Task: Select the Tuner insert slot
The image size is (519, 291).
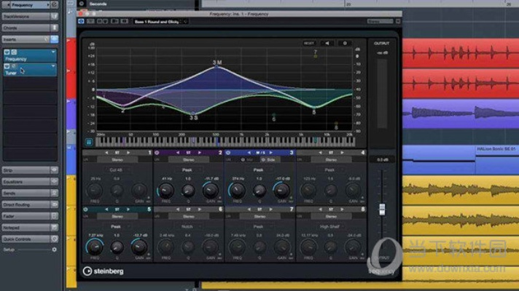Action: point(29,69)
